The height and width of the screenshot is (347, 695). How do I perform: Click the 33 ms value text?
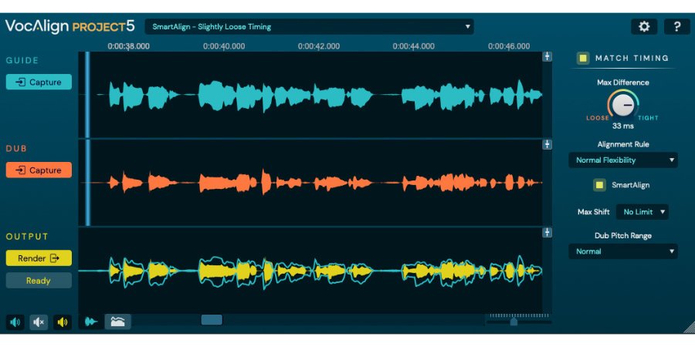[x=622, y=126]
